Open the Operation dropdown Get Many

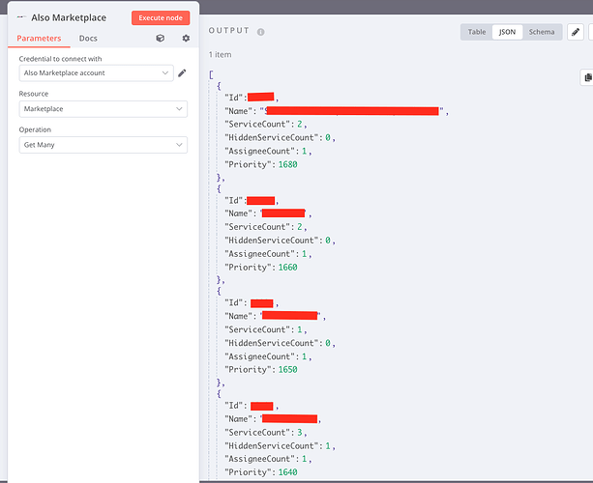[104, 145]
